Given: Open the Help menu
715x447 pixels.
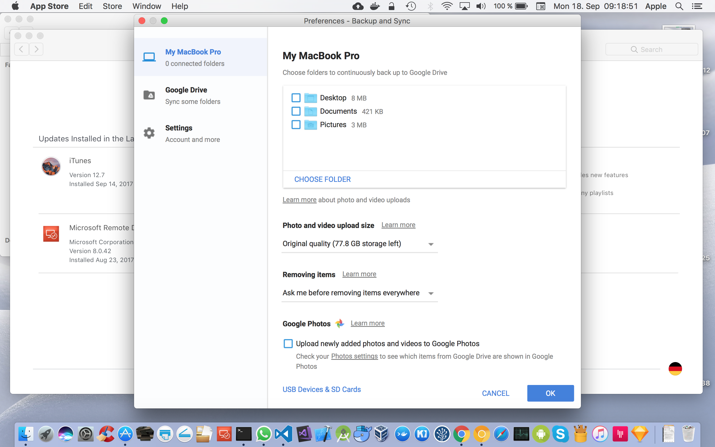Looking at the screenshot, I should click(x=180, y=6).
